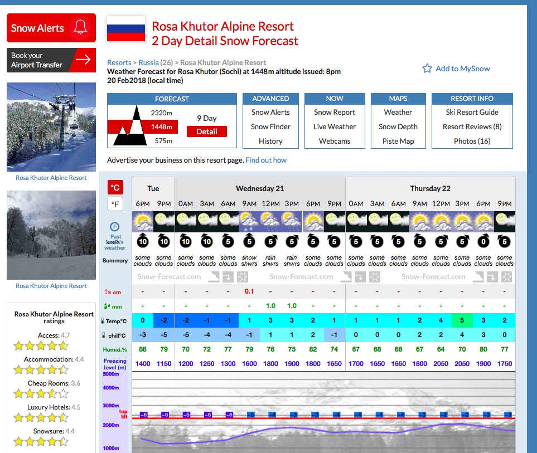Open Snow Finder
The width and height of the screenshot is (537, 453).
point(270,126)
